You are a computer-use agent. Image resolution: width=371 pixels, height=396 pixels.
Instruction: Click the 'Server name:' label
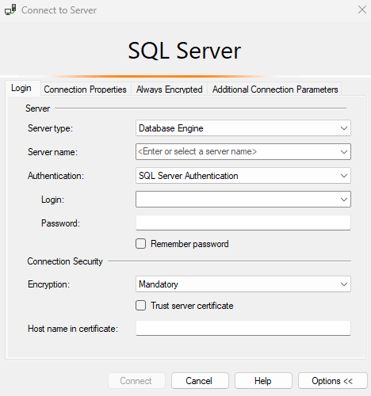[52, 152]
